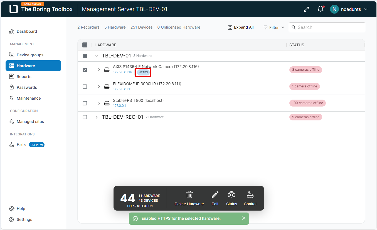Select the TBL-DEV-REC-01 recorder checkbox
The image size is (377, 230).
point(85,117)
